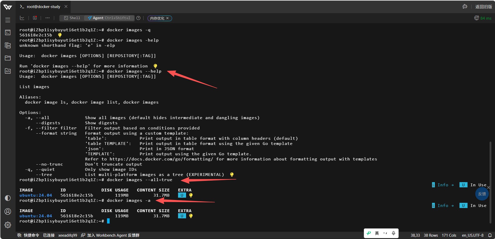Click 加入 Workbench Agent 反馈群 link
The width and height of the screenshot is (495, 239).
(110, 235)
